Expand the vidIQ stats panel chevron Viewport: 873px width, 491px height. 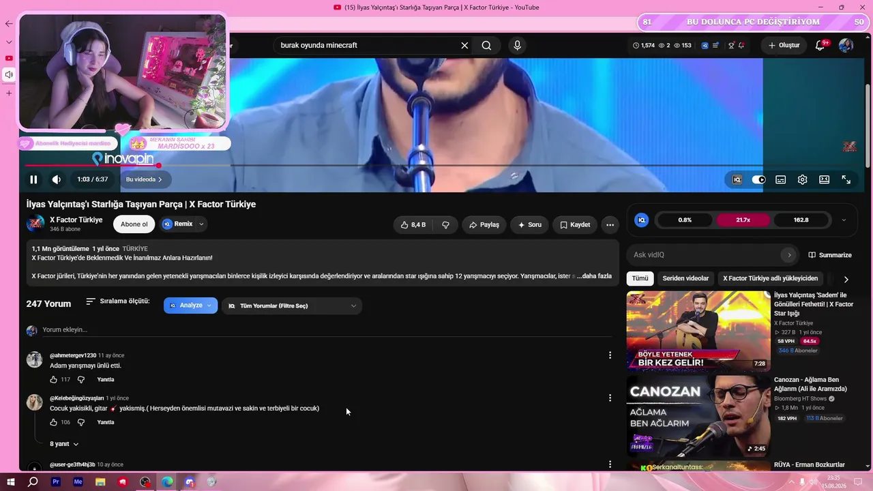coord(844,220)
